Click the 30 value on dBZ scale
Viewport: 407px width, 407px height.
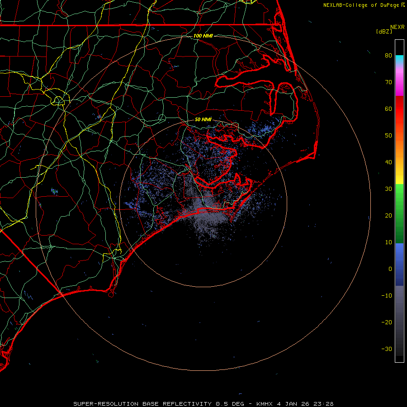coord(388,189)
